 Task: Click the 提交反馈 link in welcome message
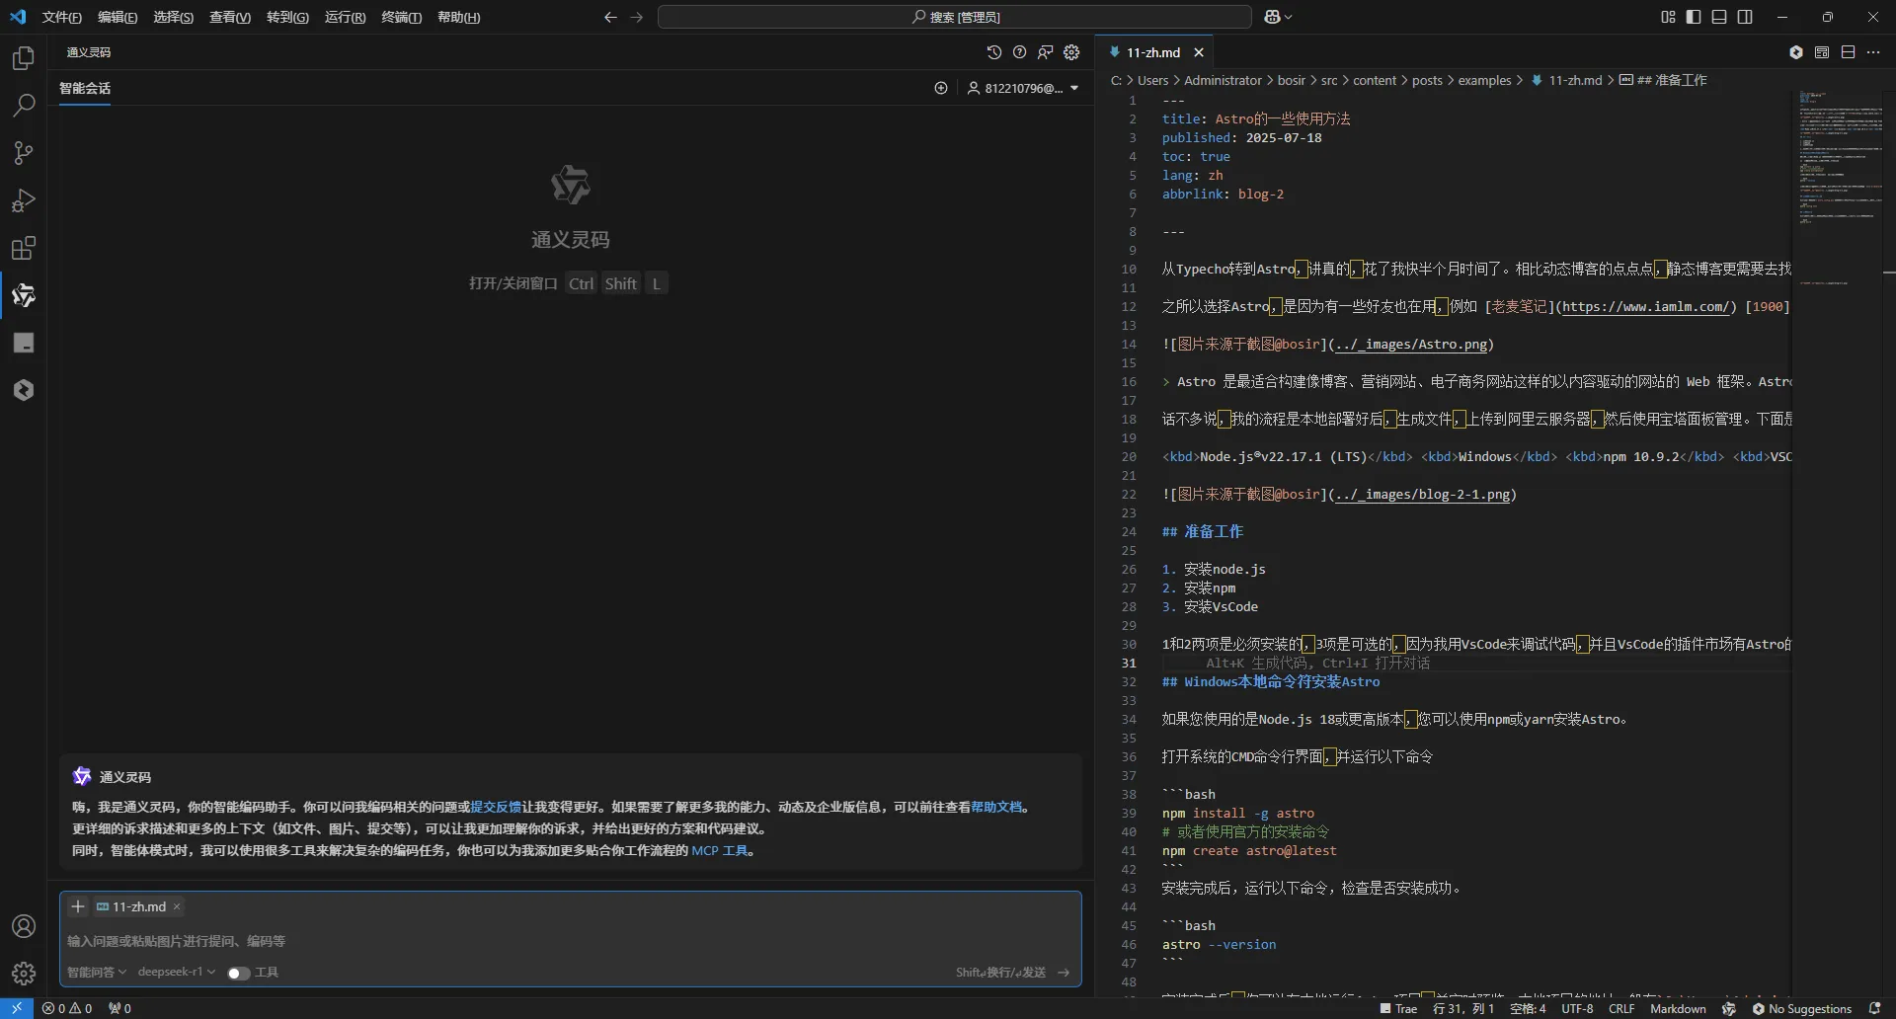tap(496, 807)
